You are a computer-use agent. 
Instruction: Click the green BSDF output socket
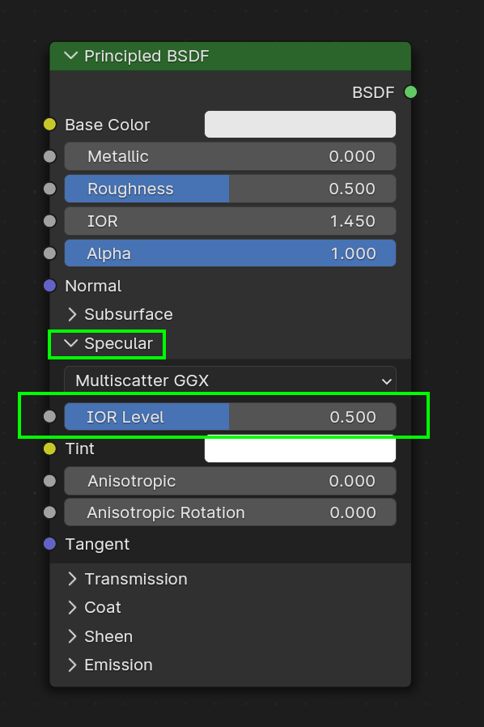coord(410,92)
